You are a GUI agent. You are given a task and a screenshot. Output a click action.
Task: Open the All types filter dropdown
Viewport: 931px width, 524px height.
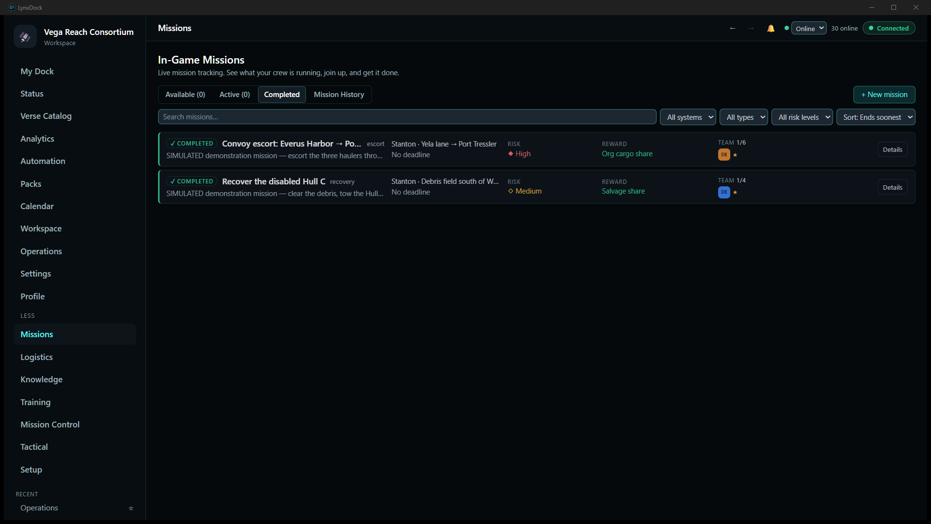[x=743, y=117]
